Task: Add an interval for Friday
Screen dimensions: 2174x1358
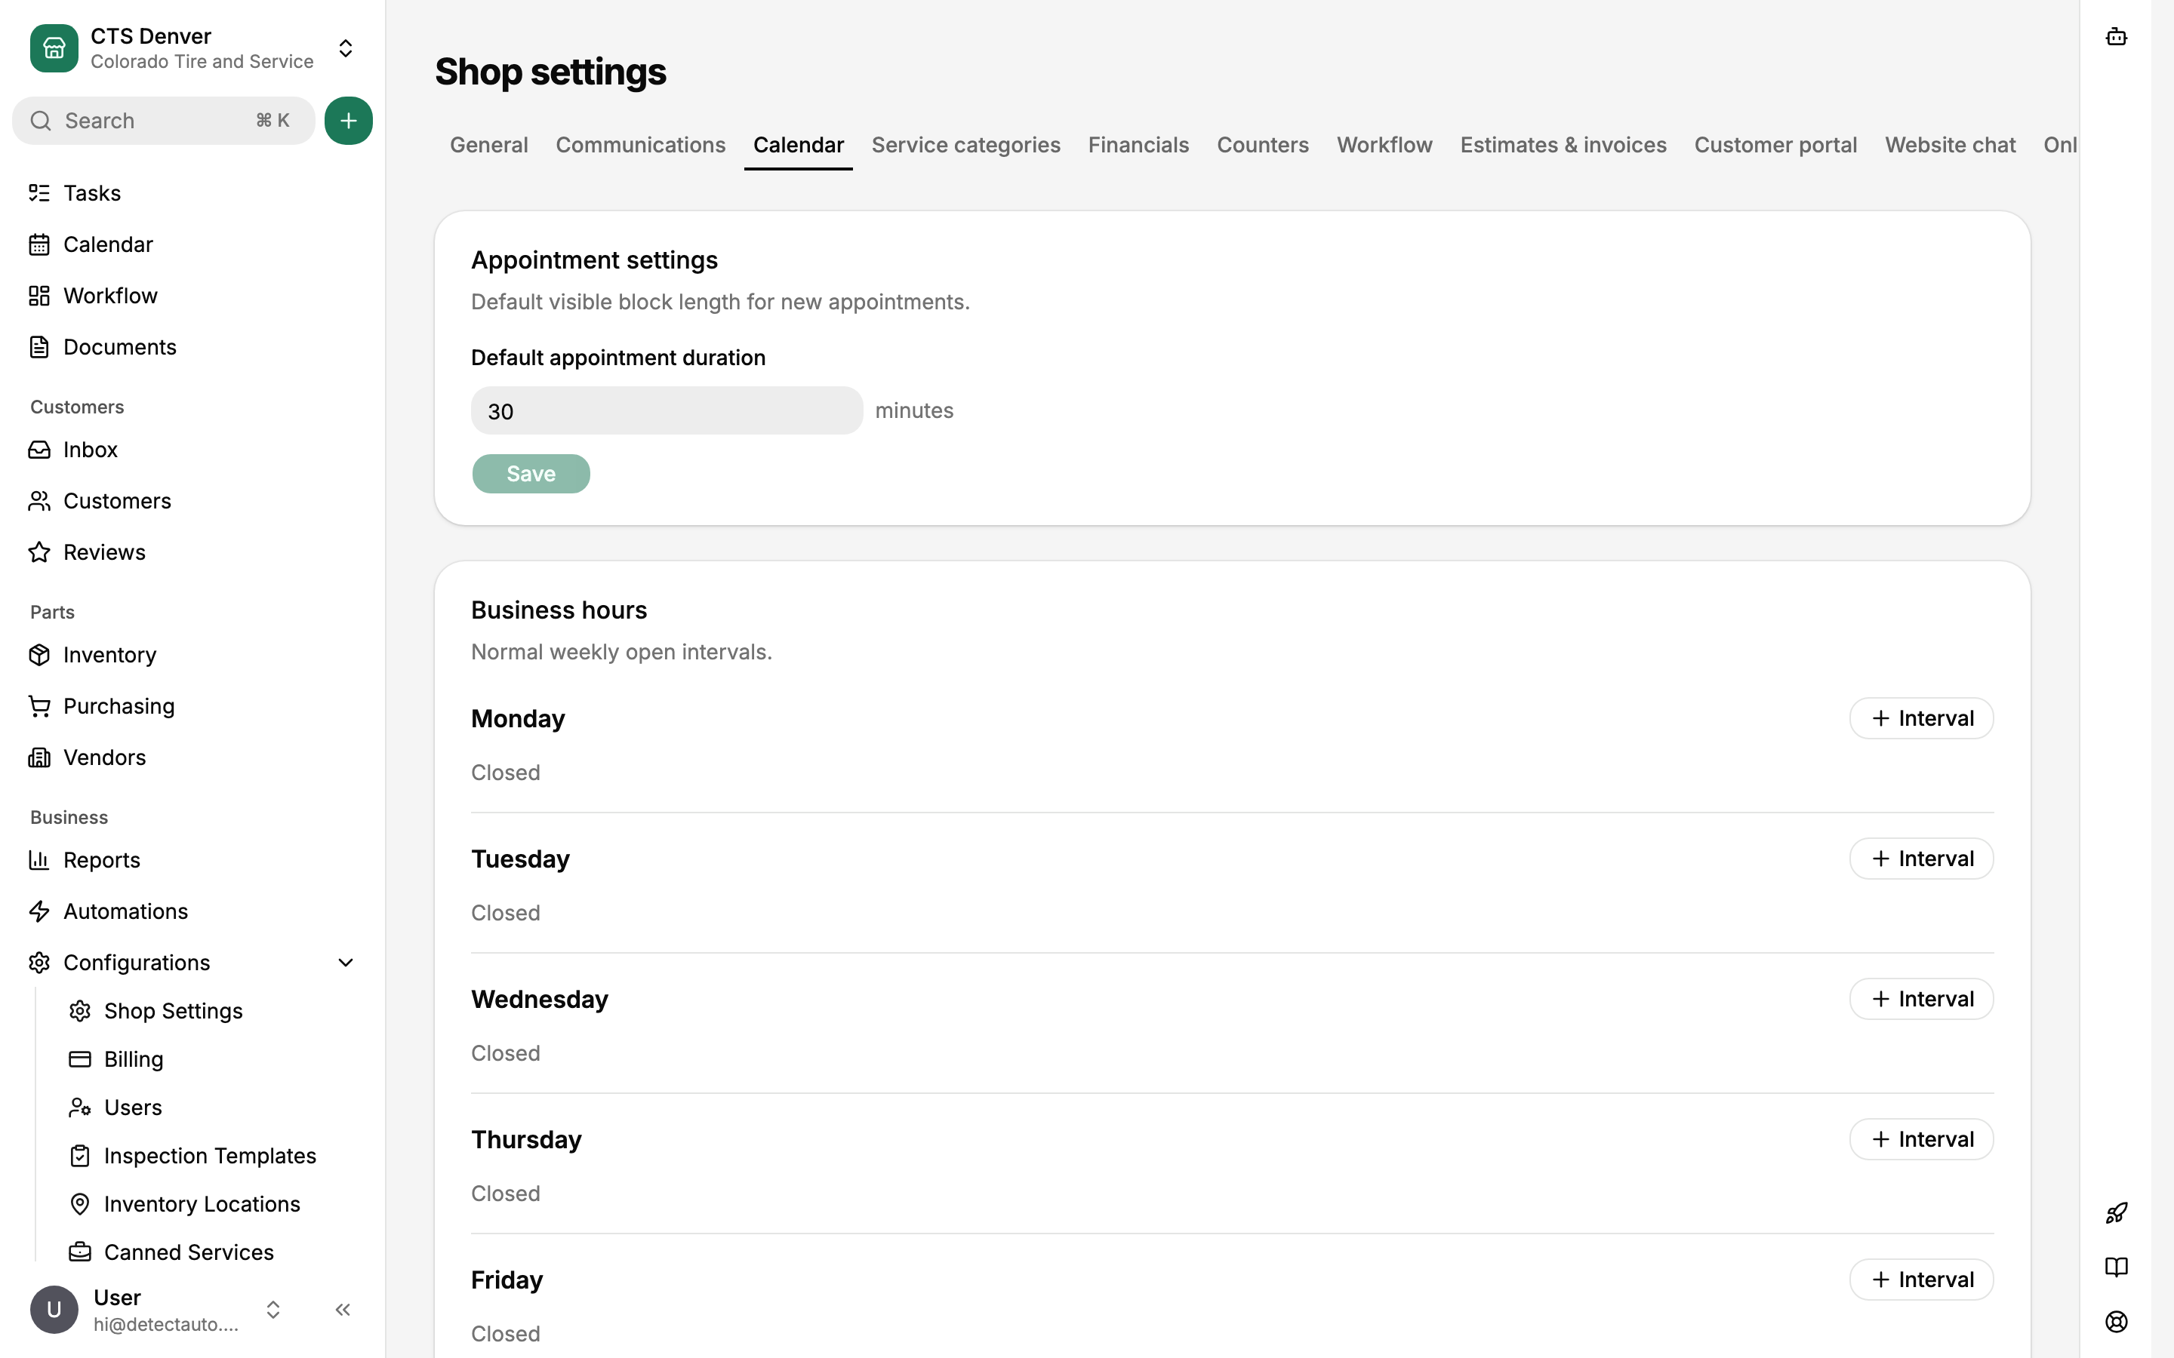Action: (x=1922, y=1279)
